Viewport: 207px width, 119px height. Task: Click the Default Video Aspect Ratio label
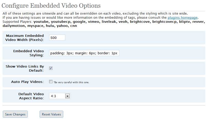[x=31, y=96]
